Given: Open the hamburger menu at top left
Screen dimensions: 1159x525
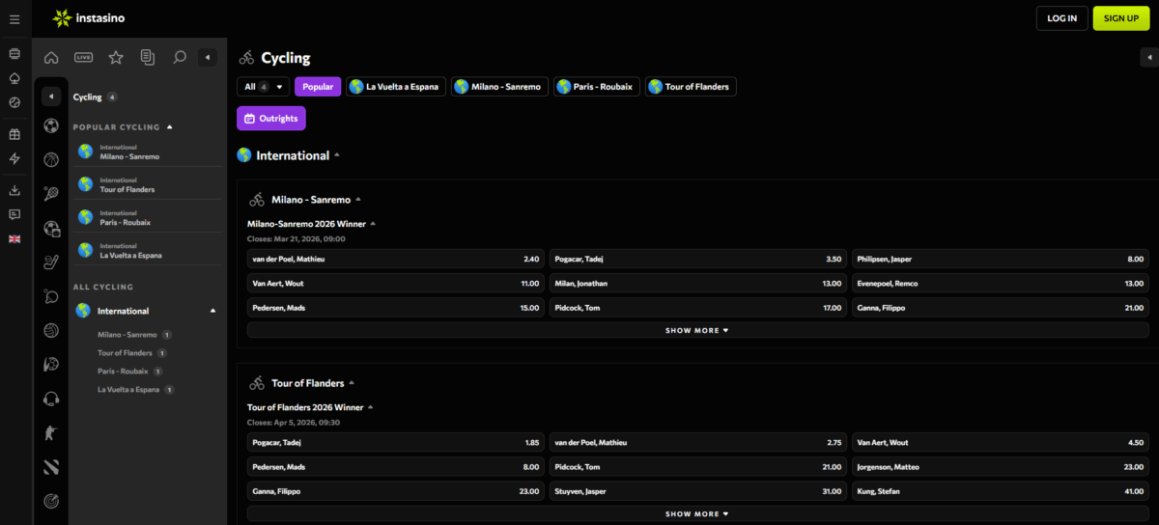Looking at the screenshot, I should (x=14, y=19).
